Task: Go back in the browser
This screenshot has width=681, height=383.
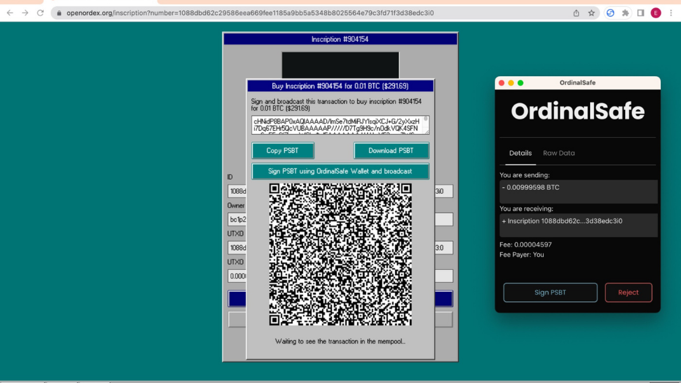Action: pos(10,13)
